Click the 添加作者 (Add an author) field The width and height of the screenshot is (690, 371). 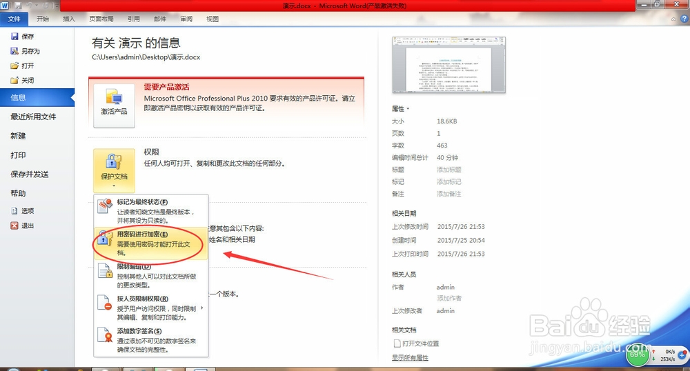pos(449,298)
